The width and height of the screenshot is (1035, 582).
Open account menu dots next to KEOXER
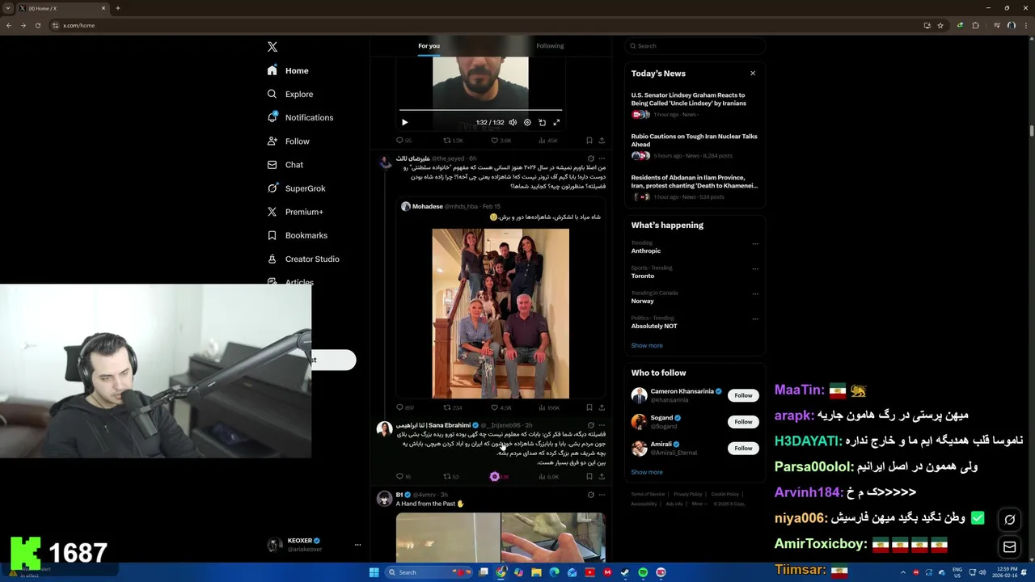coord(357,545)
